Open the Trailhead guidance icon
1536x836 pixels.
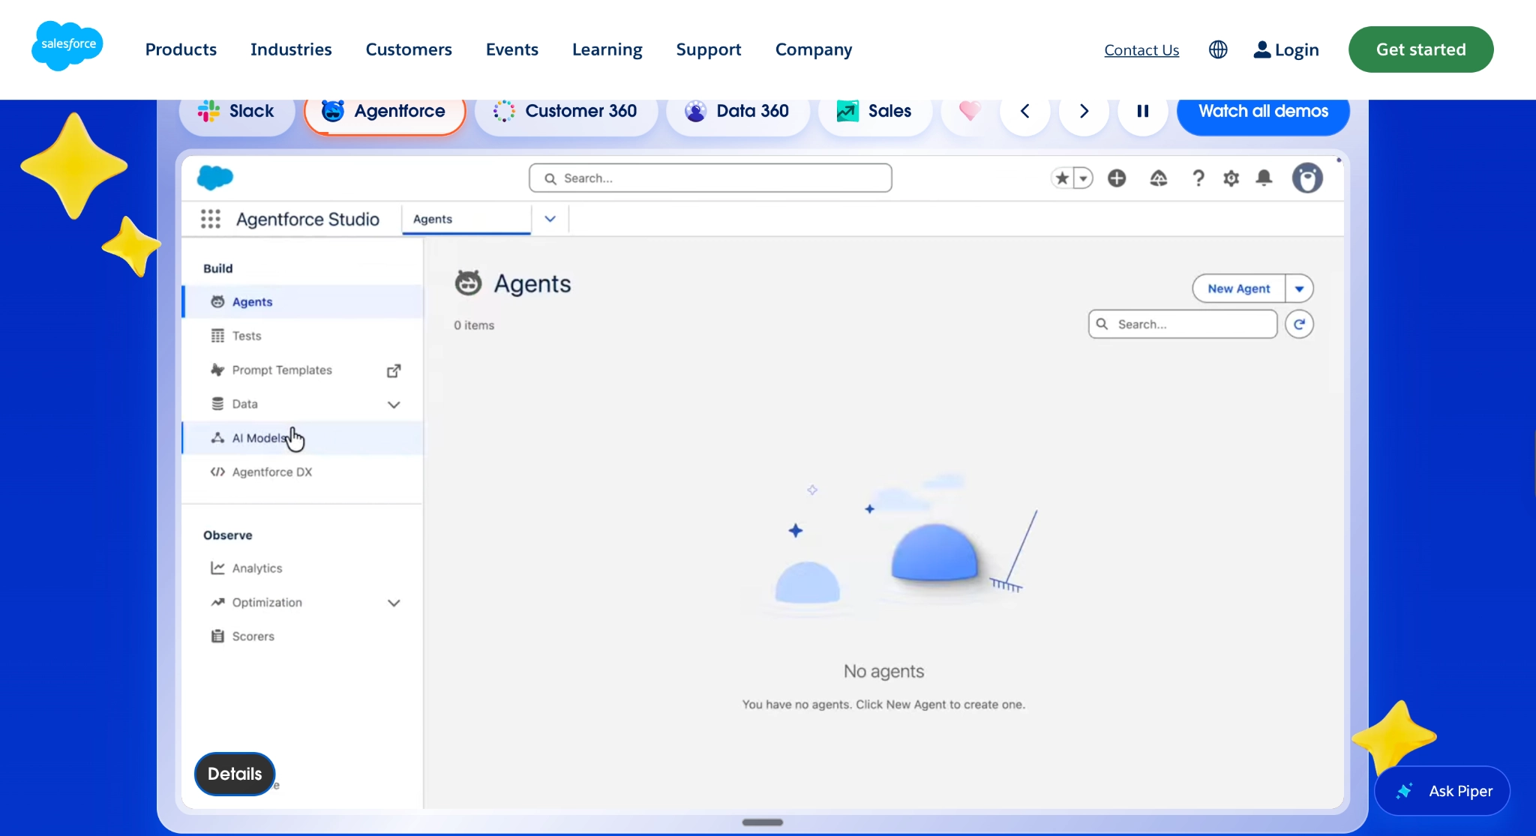[1159, 178]
